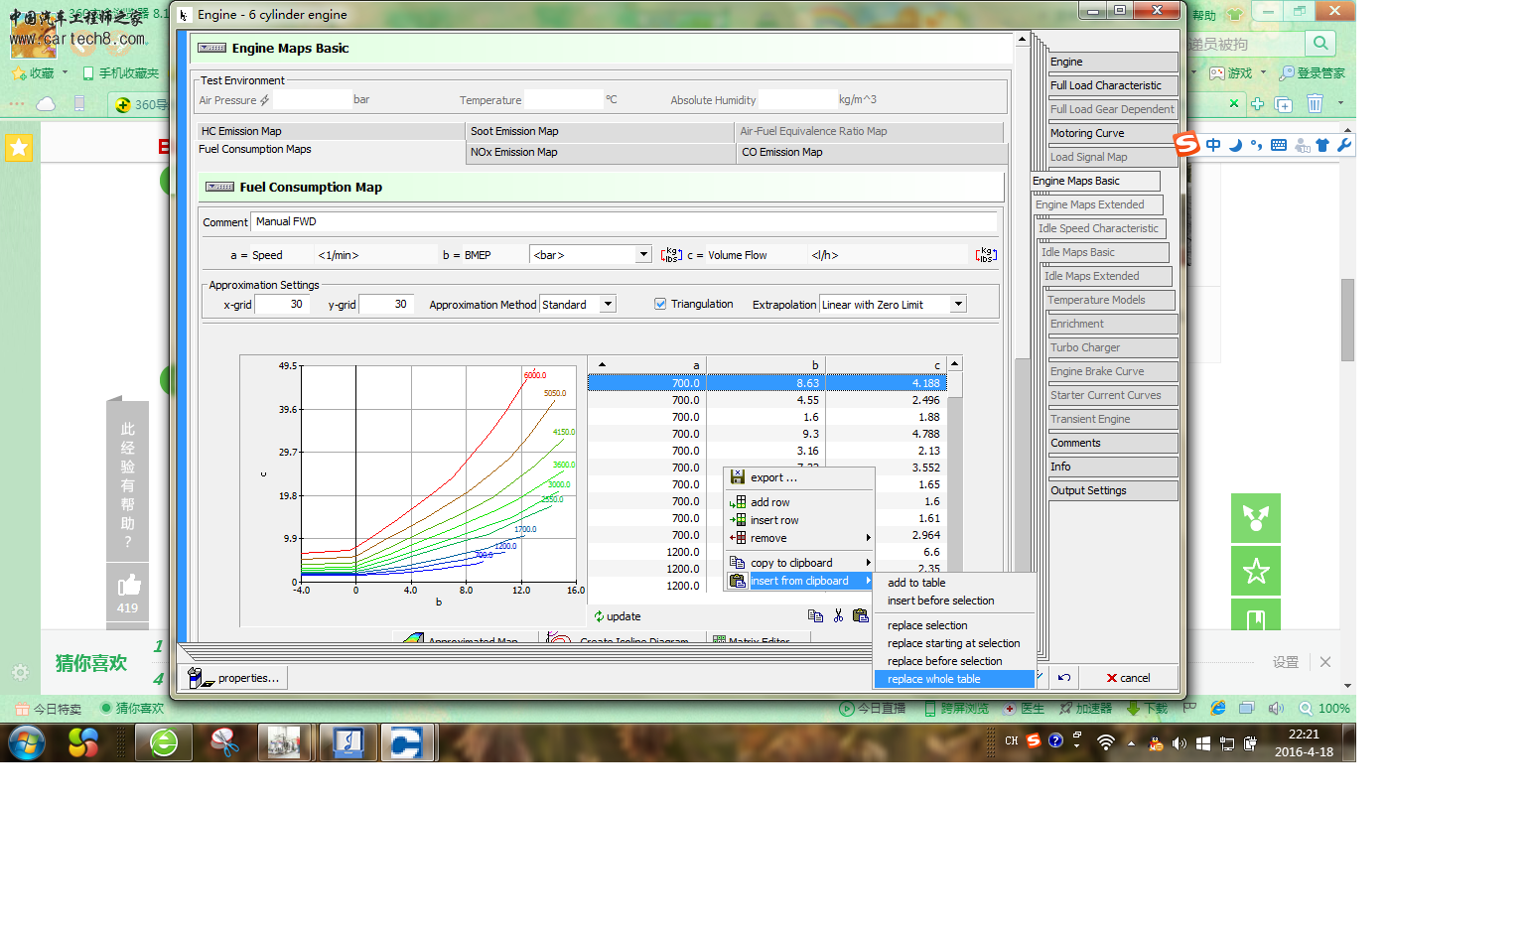The height and width of the screenshot is (937, 1529).
Task: Open the Output Settings side tab
Action: tap(1113, 490)
